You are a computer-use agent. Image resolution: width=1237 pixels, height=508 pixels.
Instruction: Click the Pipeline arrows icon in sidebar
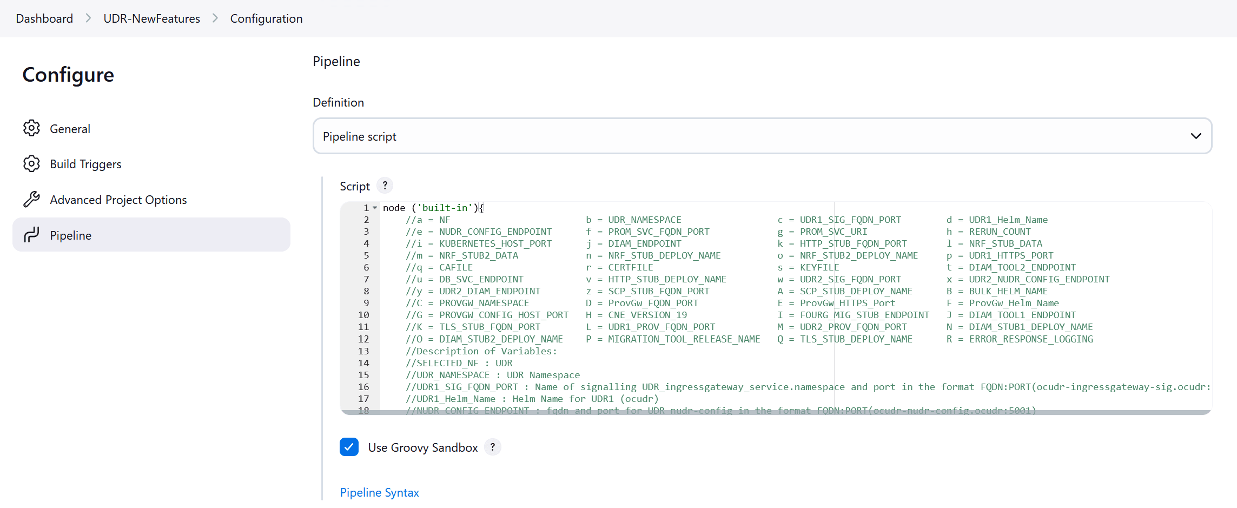click(x=31, y=235)
